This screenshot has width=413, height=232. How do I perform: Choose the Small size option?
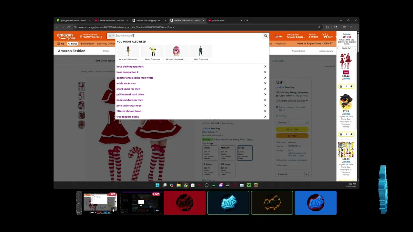tap(210, 153)
